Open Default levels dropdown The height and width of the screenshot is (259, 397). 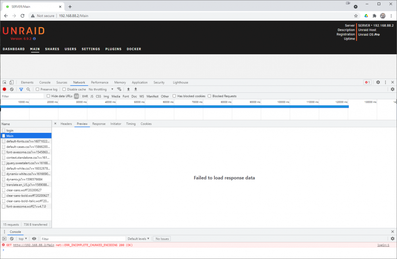(138, 239)
